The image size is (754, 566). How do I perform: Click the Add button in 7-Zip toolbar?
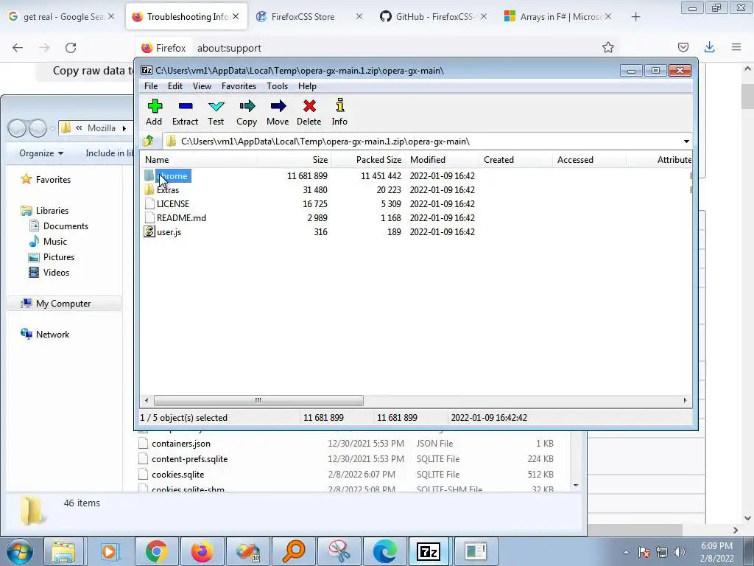(155, 112)
